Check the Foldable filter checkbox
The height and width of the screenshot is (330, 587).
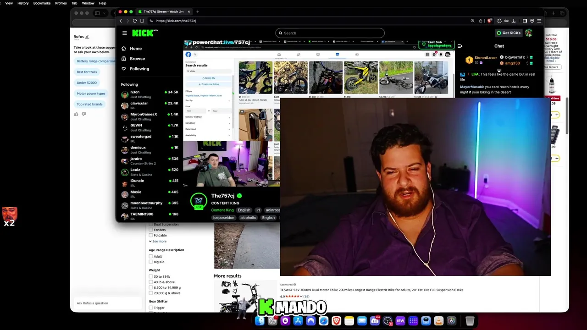(x=151, y=235)
